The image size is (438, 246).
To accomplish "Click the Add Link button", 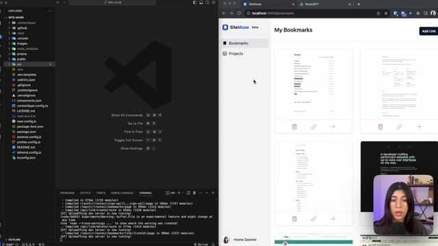I will (x=428, y=31).
